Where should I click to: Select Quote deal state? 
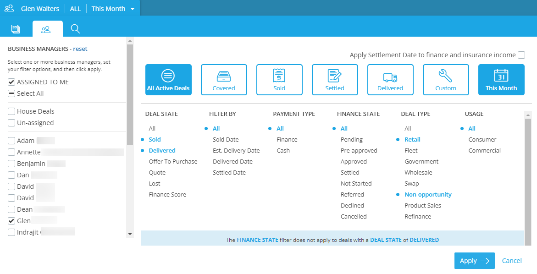(x=157, y=172)
